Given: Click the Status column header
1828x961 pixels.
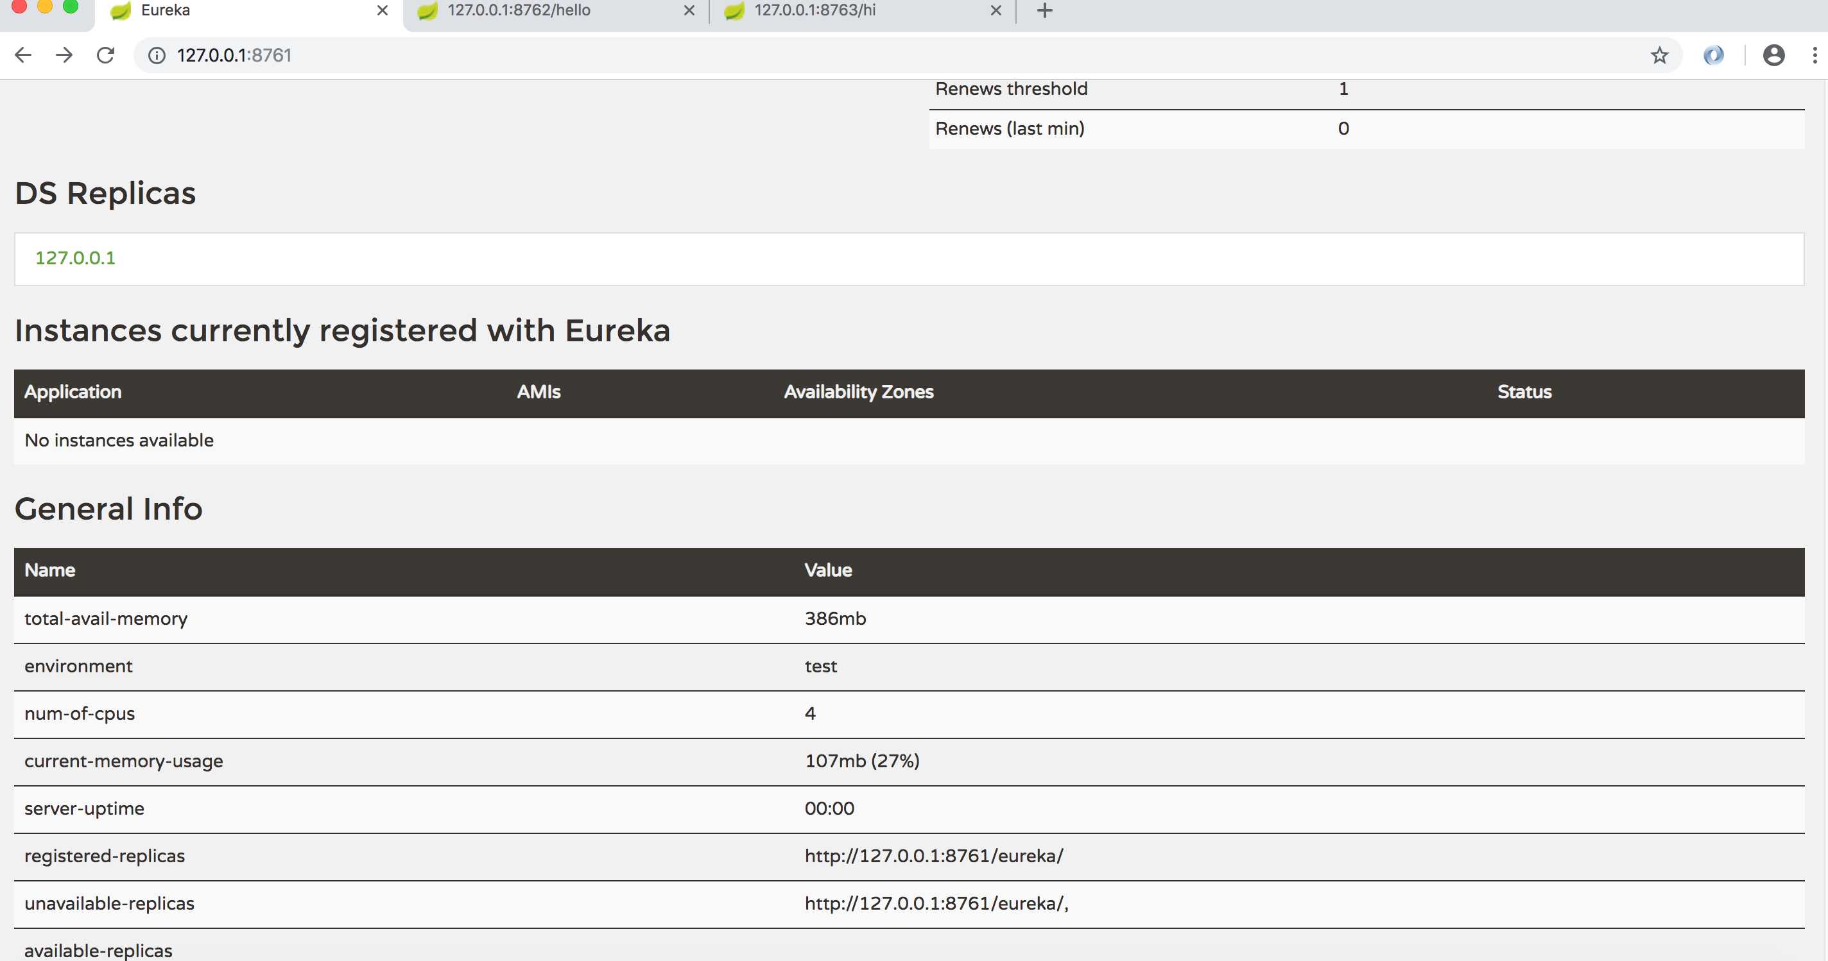Looking at the screenshot, I should pyautogui.click(x=1524, y=392).
